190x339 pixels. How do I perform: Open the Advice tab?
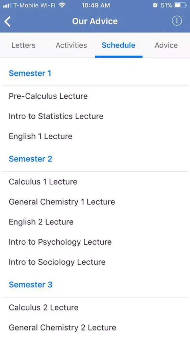click(x=166, y=45)
